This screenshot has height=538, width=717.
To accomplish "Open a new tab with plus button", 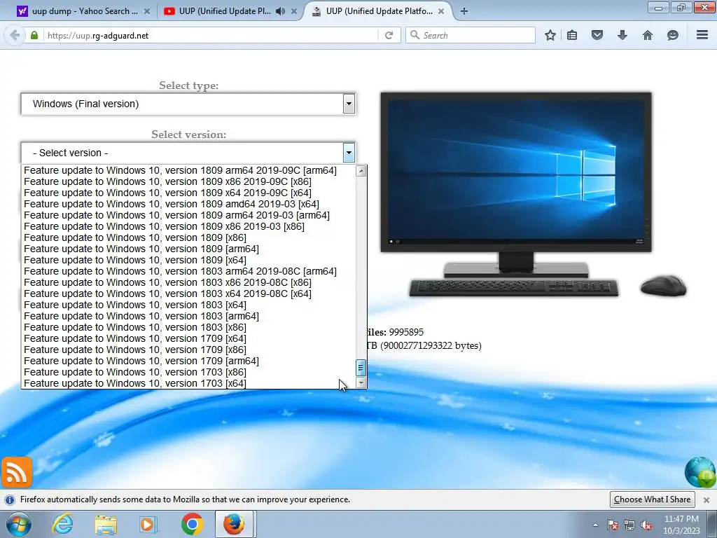I will (464, 11).
